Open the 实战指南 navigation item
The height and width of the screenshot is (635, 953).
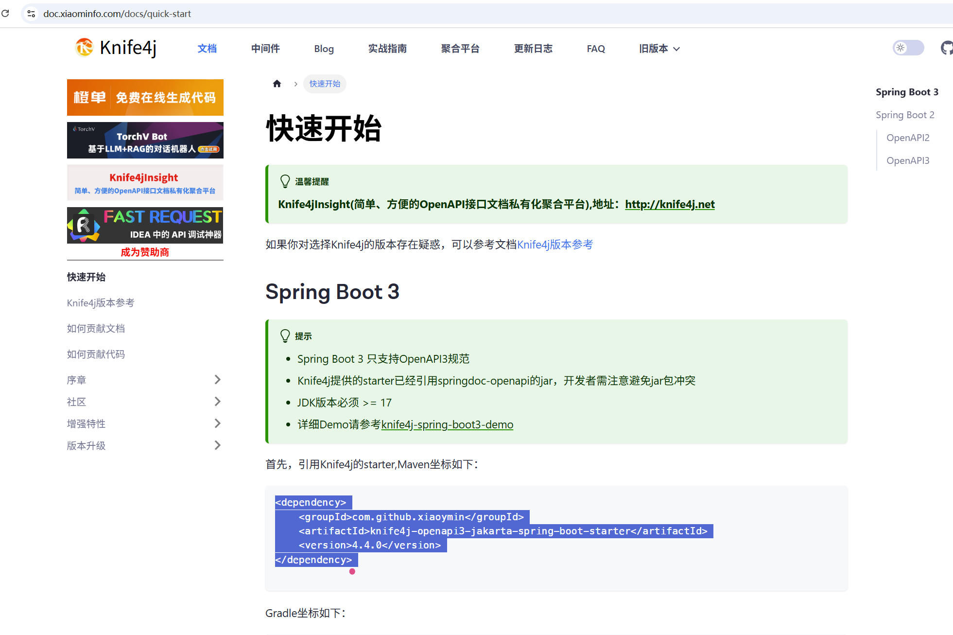(387, 49)
